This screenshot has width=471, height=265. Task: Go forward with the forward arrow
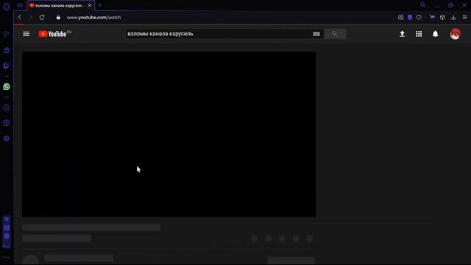point(31,18)
